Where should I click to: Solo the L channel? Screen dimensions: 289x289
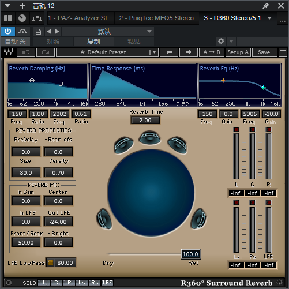[x=44, y=283]
